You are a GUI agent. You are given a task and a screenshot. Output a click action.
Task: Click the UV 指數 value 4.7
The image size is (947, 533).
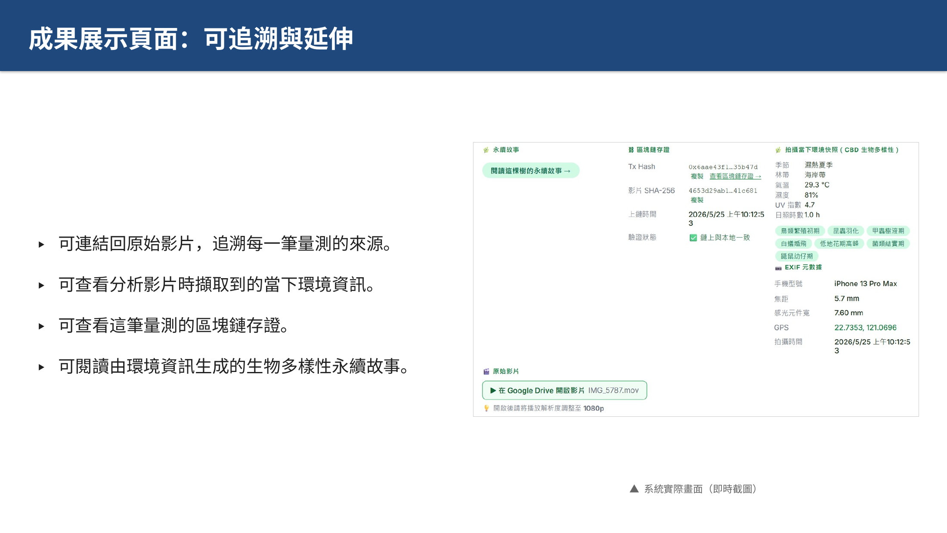(810, 205)
